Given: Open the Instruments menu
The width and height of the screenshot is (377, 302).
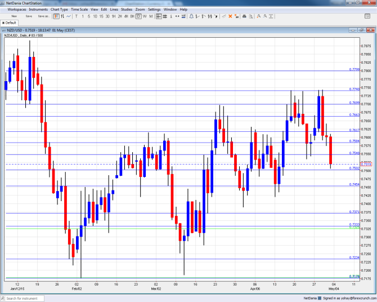Looking at the screenshot, I should click(38, 10).
